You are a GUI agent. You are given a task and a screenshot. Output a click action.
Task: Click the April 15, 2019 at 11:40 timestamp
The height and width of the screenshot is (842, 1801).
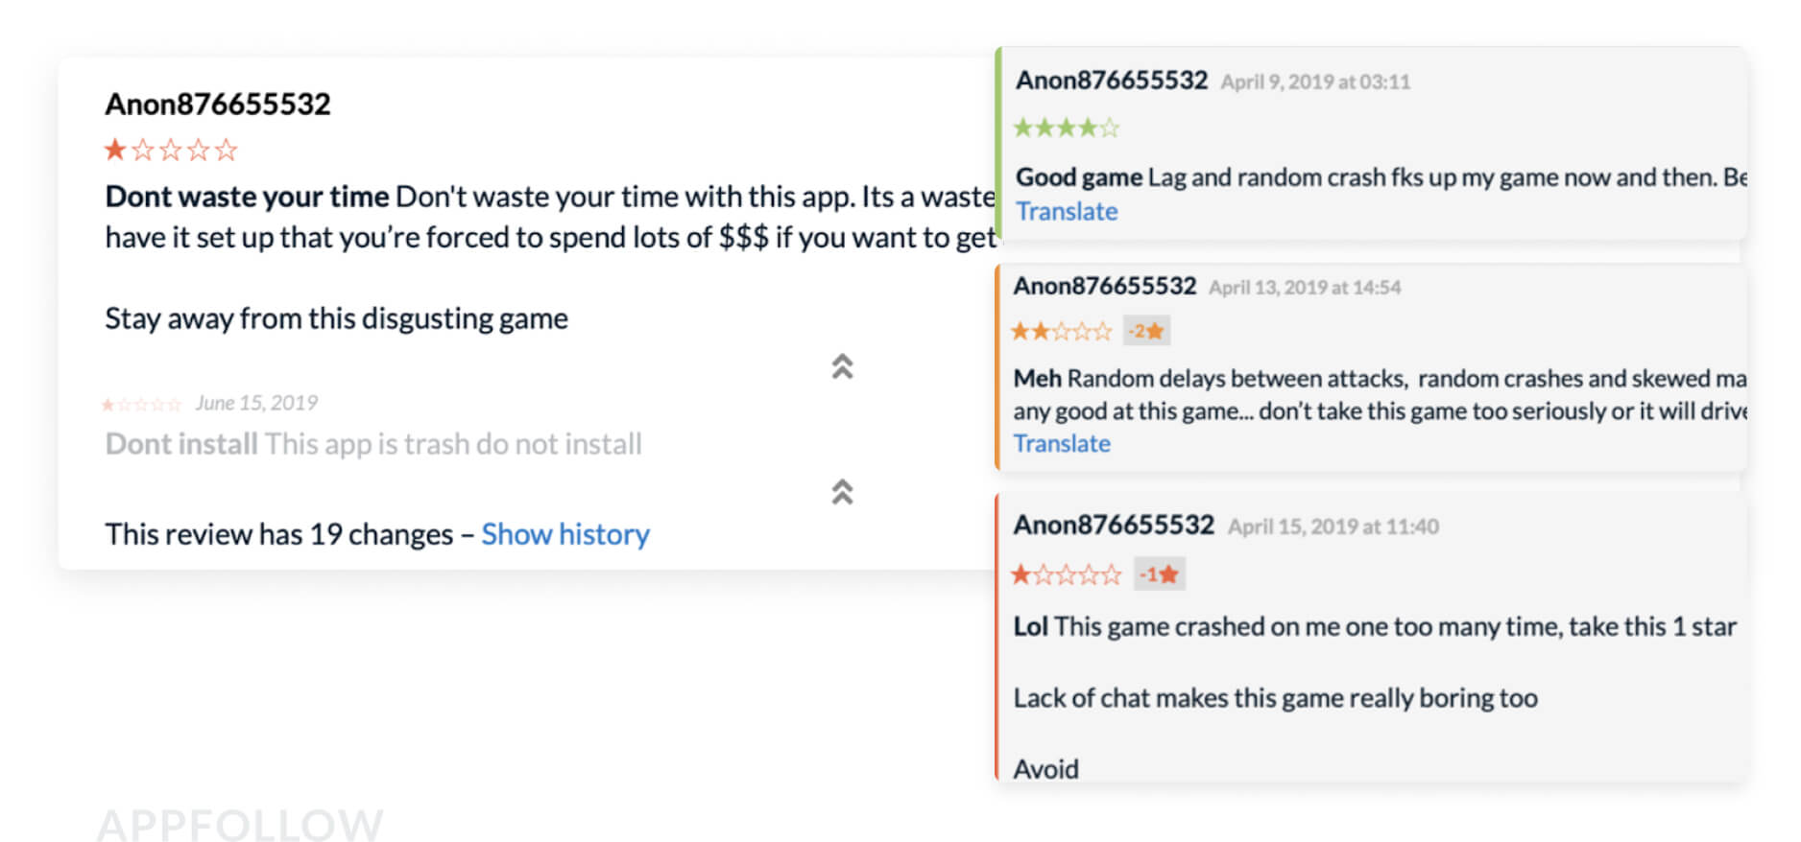click(x=1333, y=526)
